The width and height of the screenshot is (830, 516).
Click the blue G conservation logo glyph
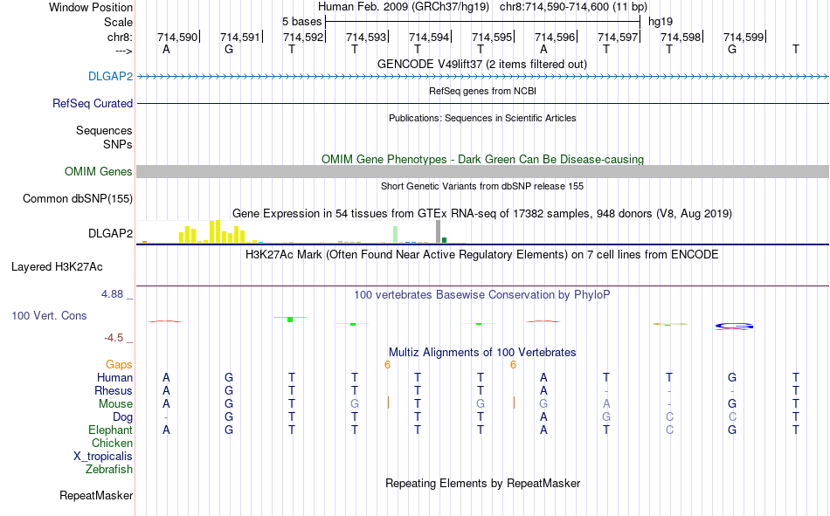[734, 326]
